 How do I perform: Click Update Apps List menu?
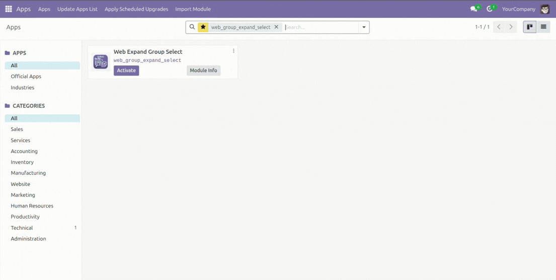[x=77, y=9]
